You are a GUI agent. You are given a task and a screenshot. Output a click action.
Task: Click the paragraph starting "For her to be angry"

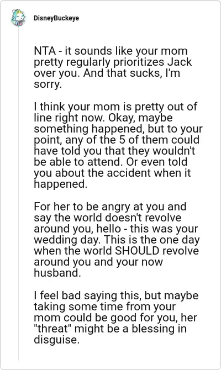click(x=117, y=240)
